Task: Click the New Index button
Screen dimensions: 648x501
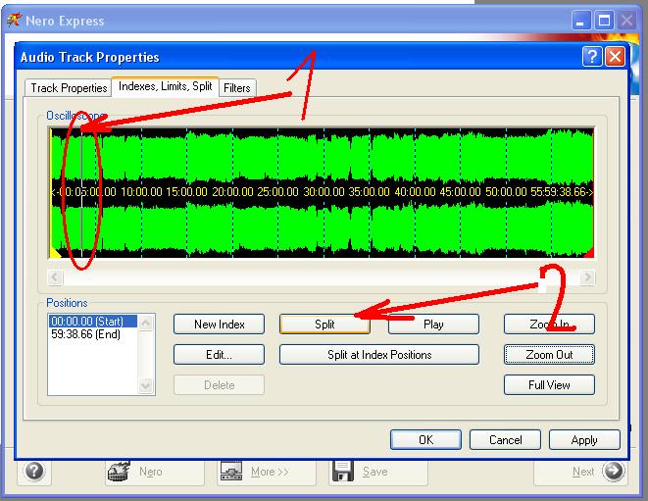Action: [x=219, y=325]
